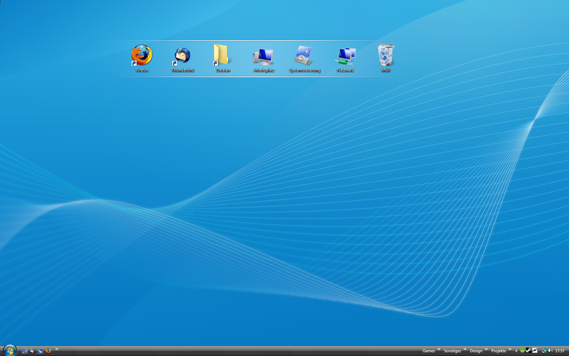Viewport: 569px width, 356px height.
Task: Click Switch between windows quick launch icon
Action: [x=40, y=351]
